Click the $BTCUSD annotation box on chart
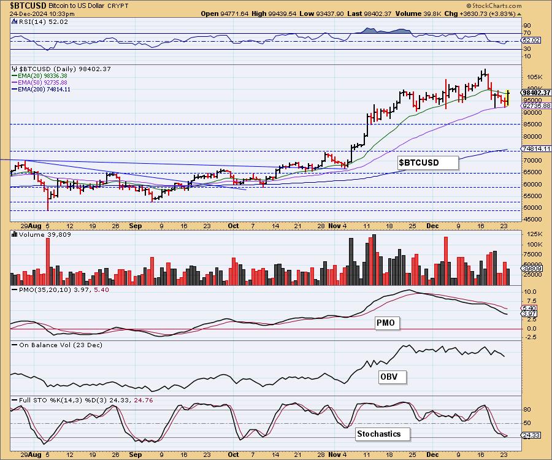552x460 pixels. point(428,163)
